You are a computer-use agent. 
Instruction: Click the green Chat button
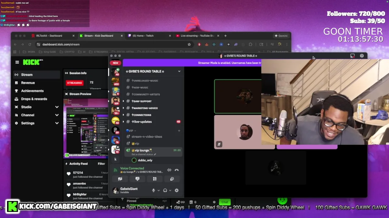point(225,202)
